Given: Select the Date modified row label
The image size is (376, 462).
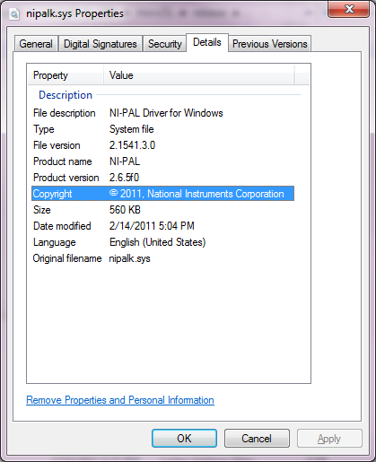Looking at the screenshot, I should [x=62, y=226].
